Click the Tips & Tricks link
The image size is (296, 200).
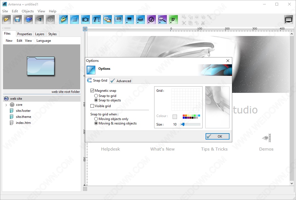click(x=214, y=149)
